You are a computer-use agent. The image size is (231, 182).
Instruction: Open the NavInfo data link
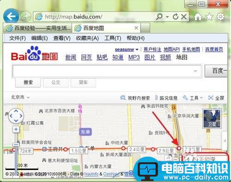91,174
